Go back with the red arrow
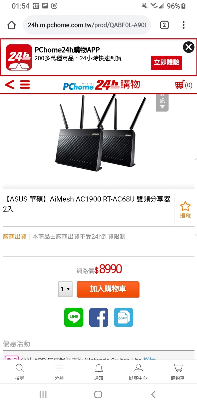This screenshot has width=197, height=406. tap(10, 84)
